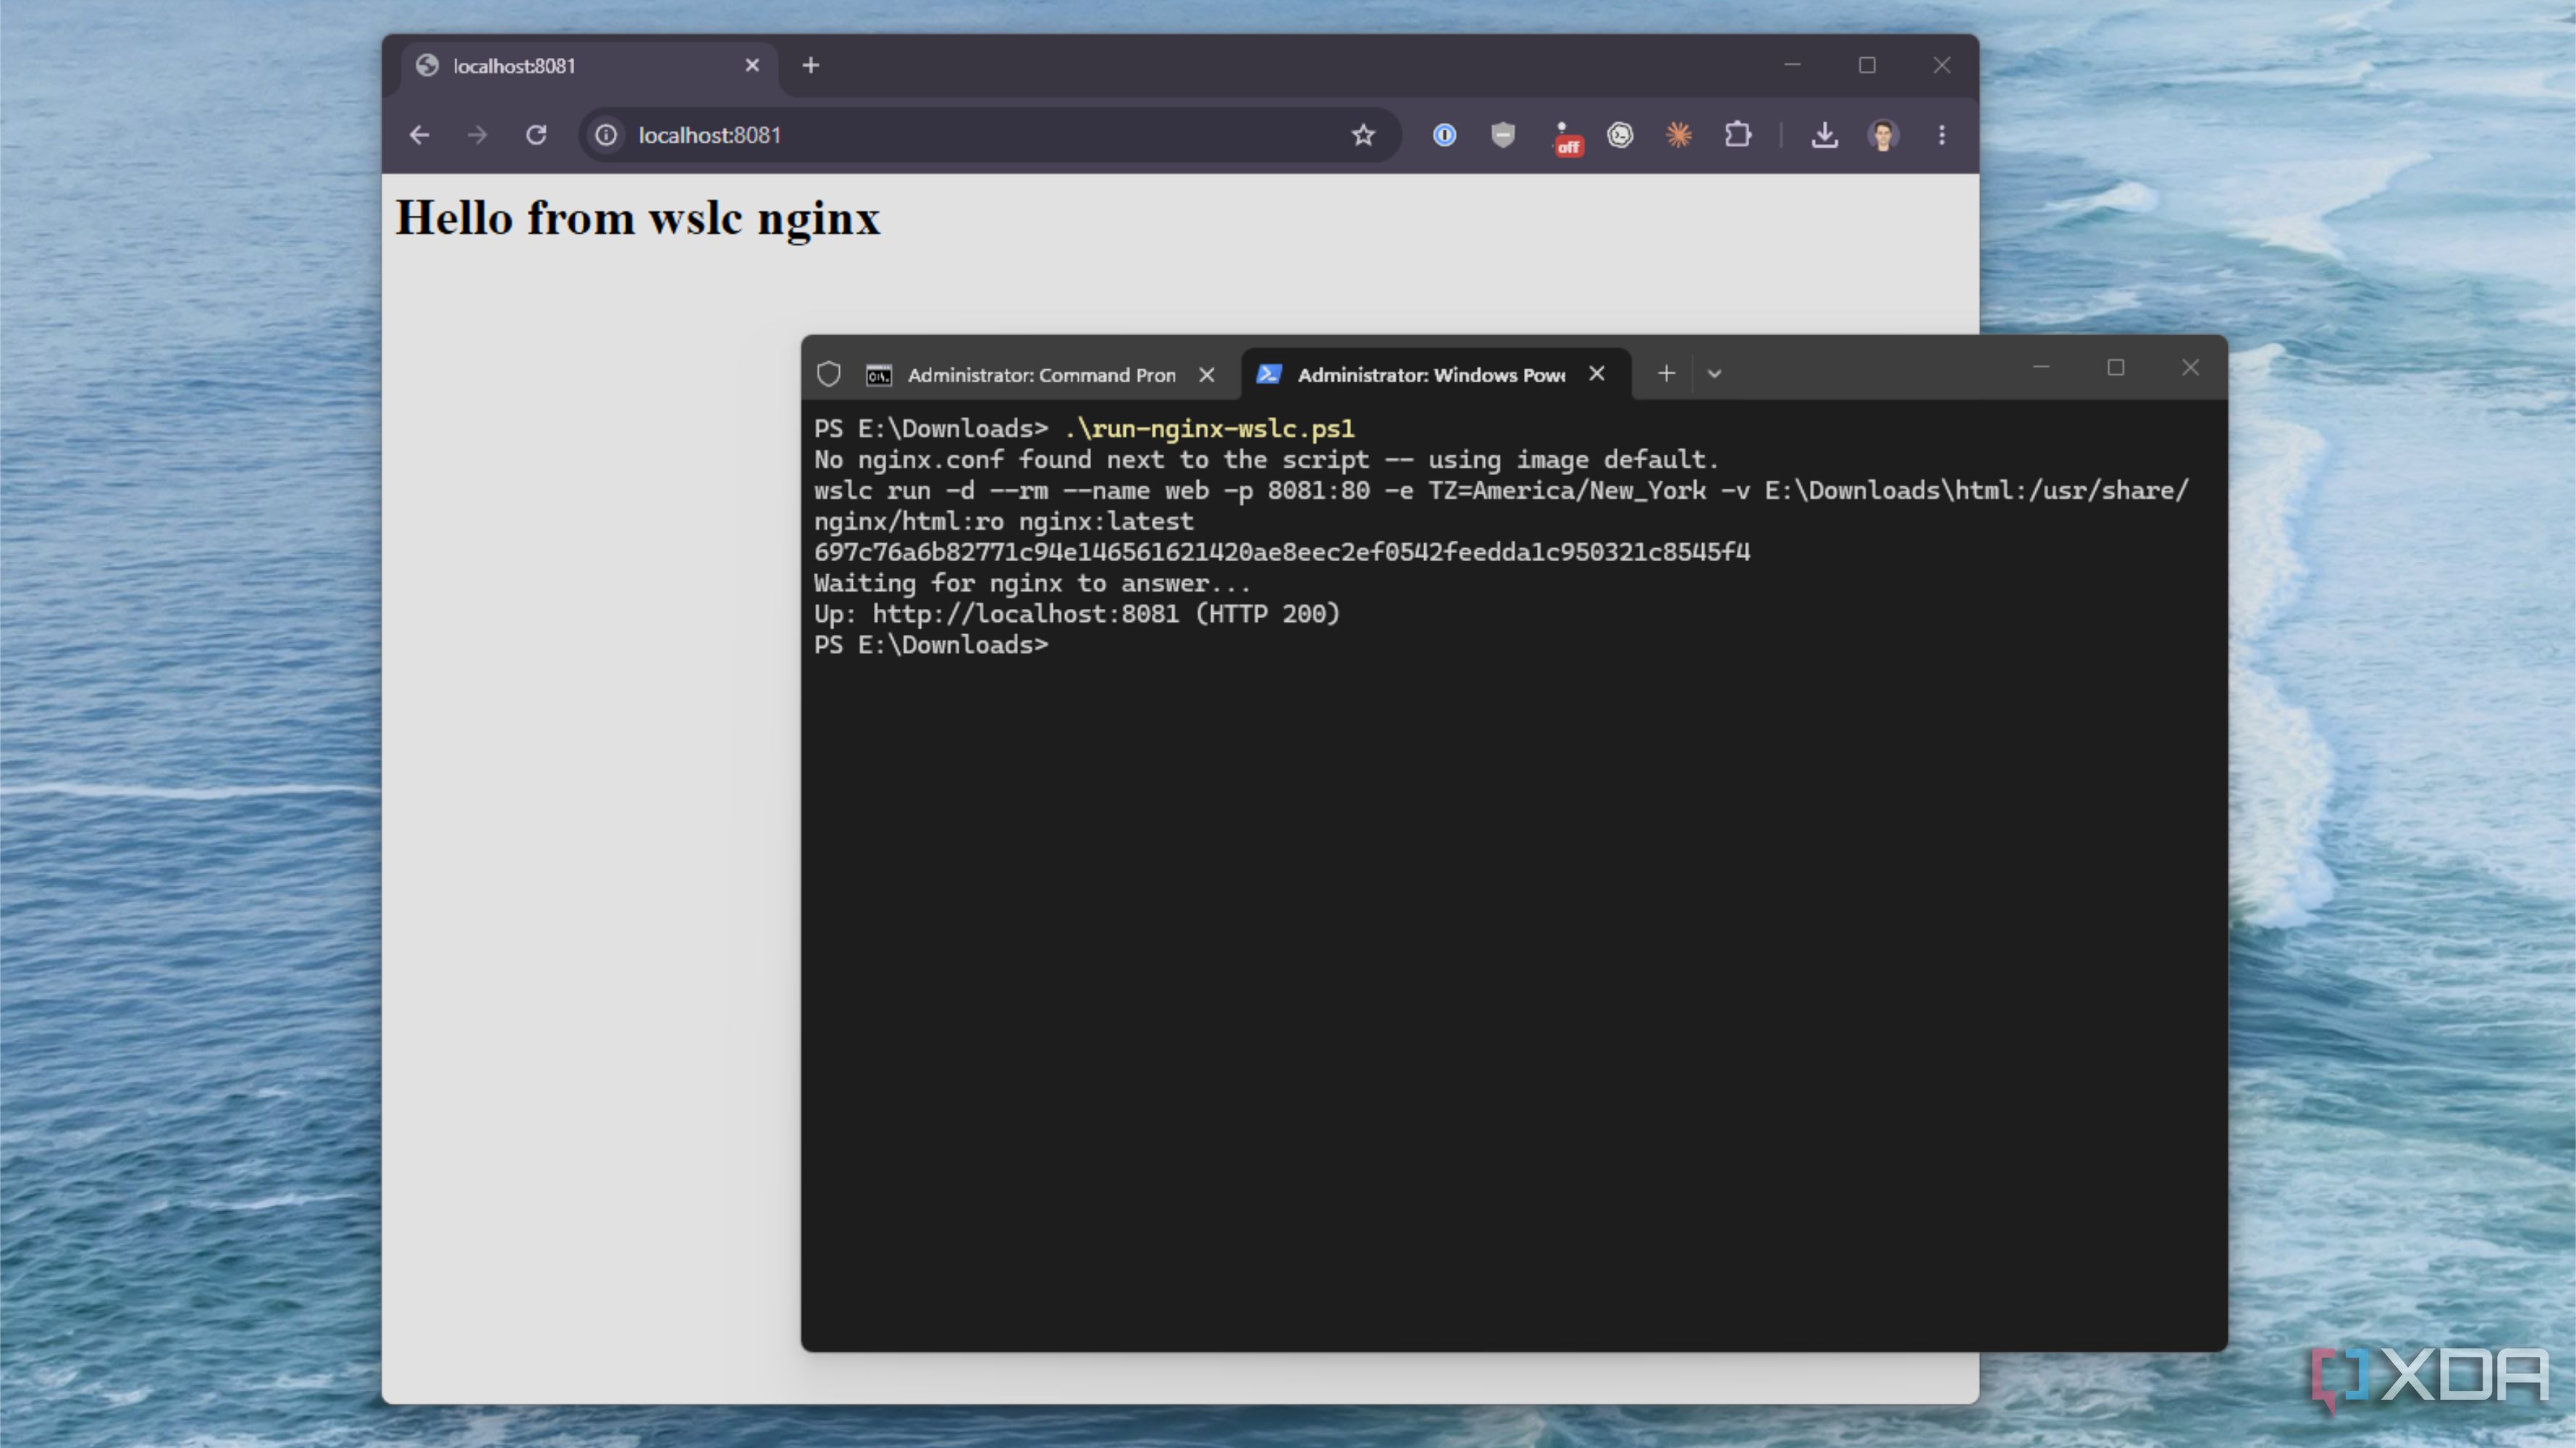Viewport: 2576px width, 1448px height.
Task: Open the round face extension icon
Action: coord(1620,135)
